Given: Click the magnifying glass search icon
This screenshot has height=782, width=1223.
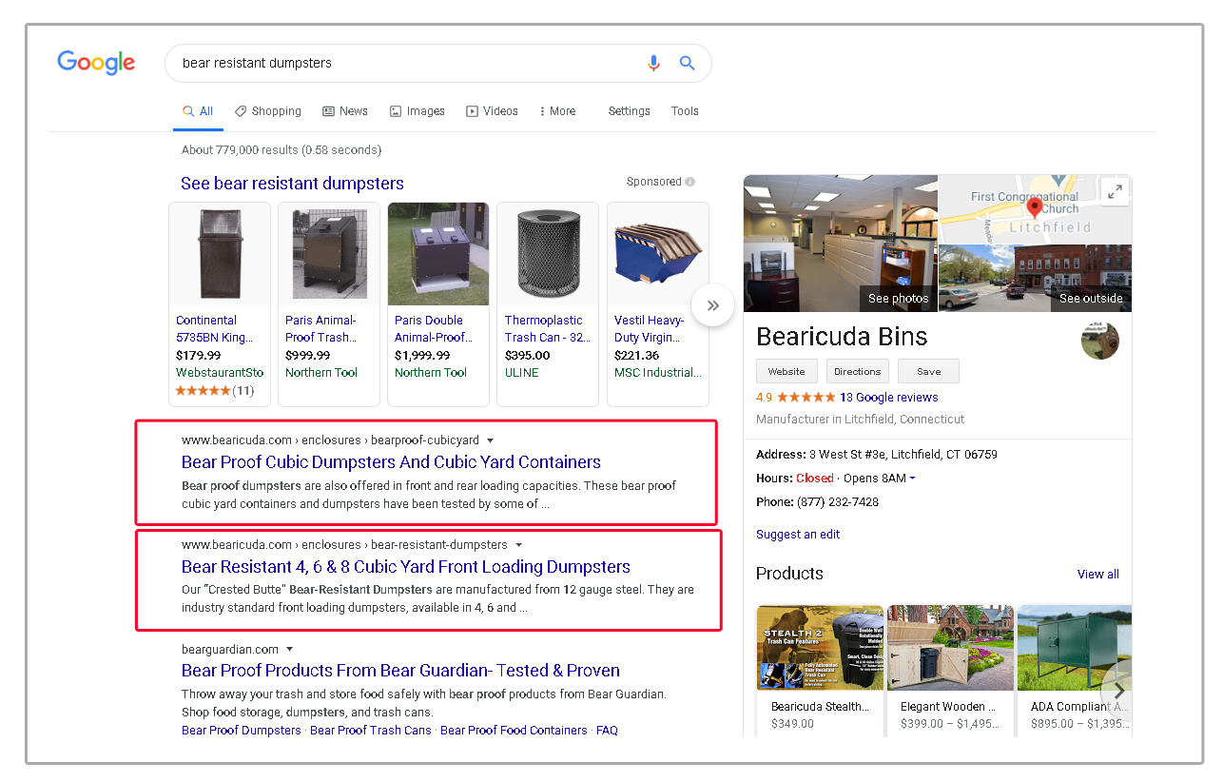Looking at the screenshot, I should [687, 64].
